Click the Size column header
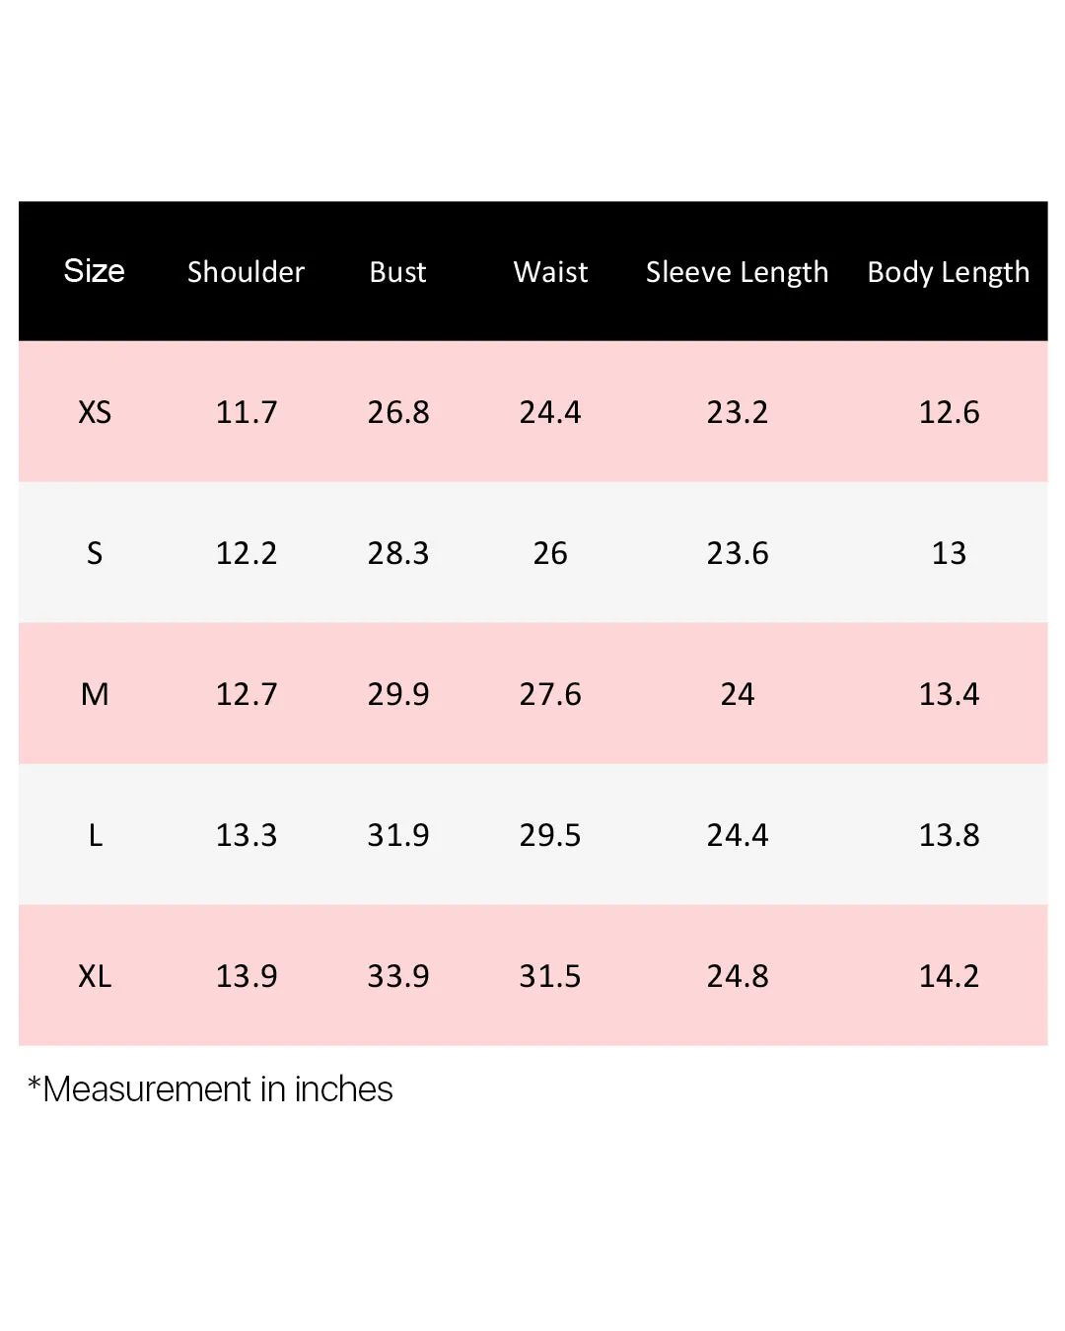1065x1331 pixels. (95, 271)
